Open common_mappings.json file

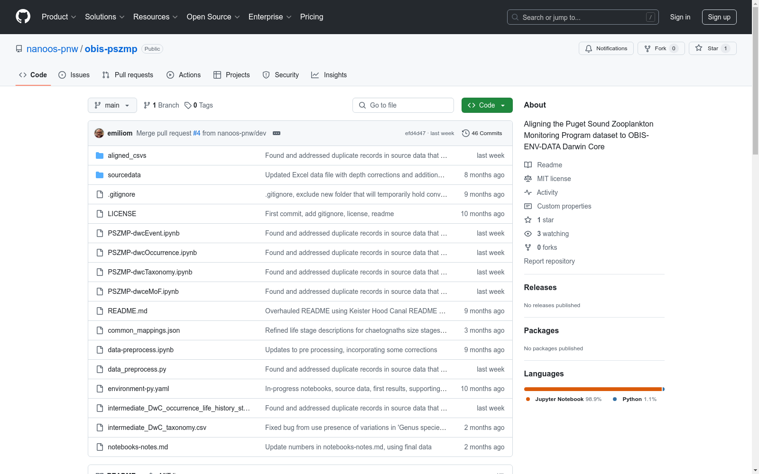pos(144,330)
